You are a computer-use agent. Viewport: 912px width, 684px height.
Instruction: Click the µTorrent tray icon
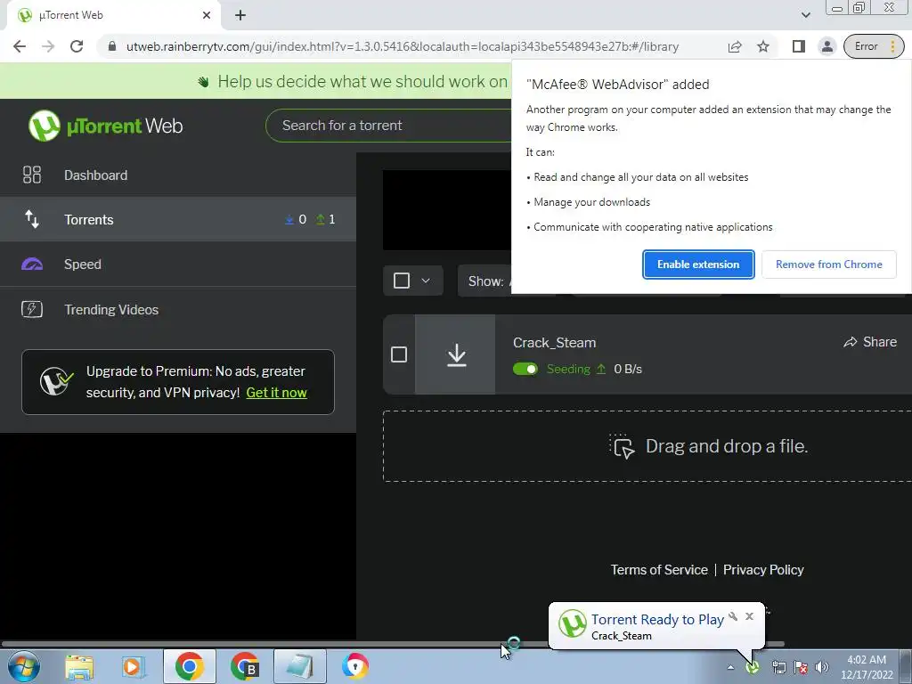point(753,667)
